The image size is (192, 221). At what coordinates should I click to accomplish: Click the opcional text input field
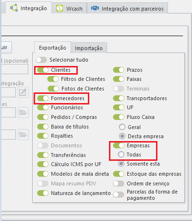point(15,69)
